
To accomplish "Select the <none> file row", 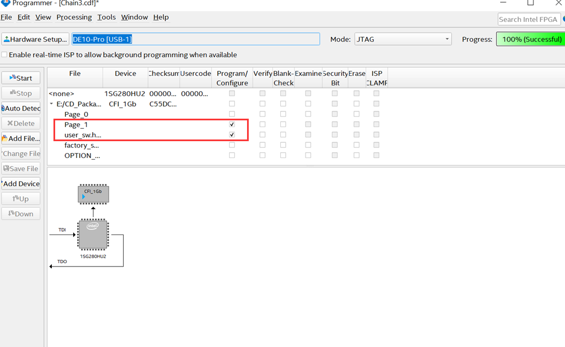I will tap(61, 94).
